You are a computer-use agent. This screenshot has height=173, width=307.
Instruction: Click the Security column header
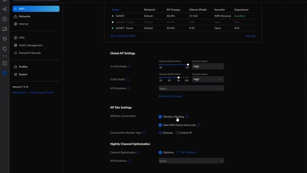pyautogui.click(x=220, y=10)
